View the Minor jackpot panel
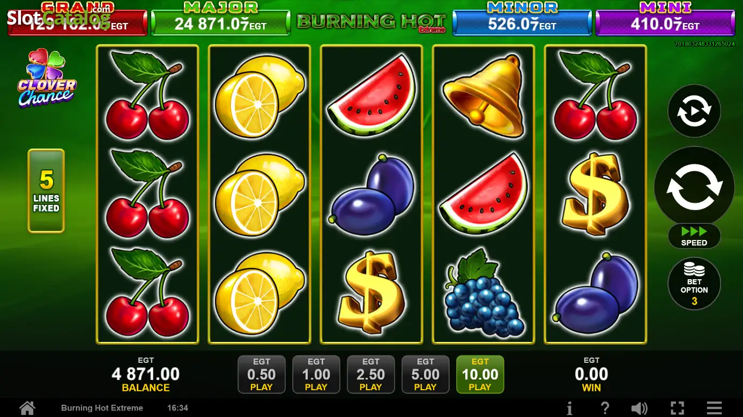743x417 pixels. tap(522, 21)
